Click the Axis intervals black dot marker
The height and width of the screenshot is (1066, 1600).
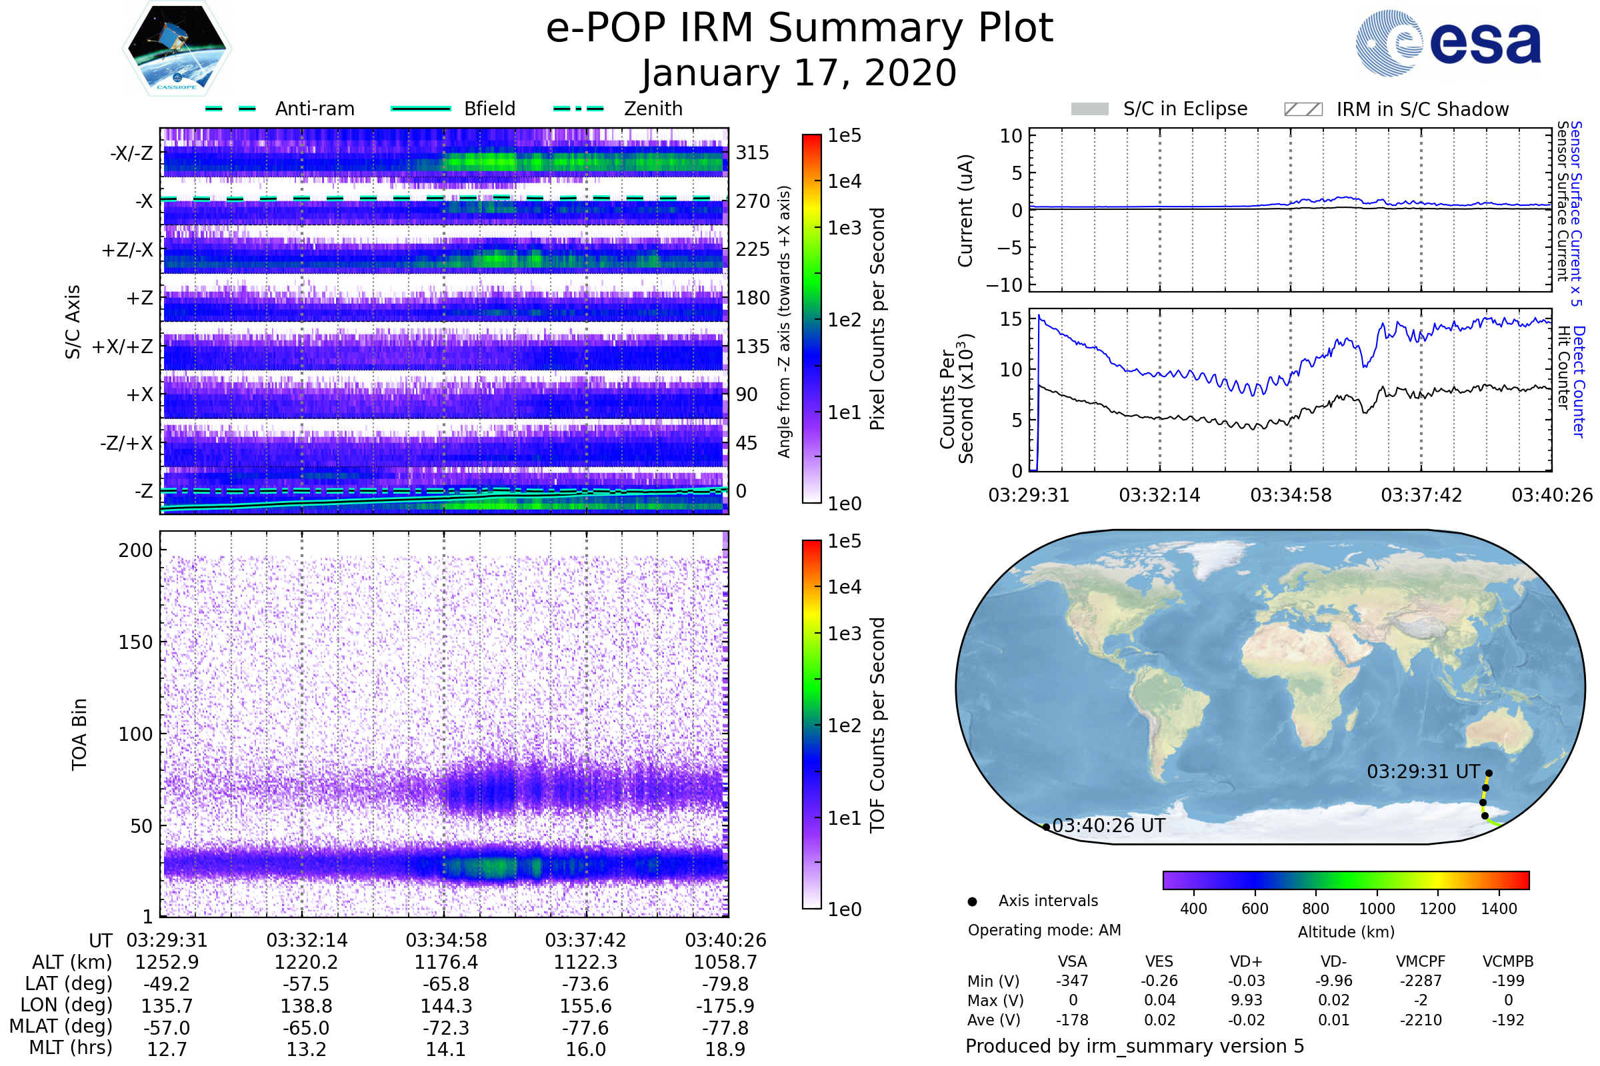click(x=972, y=902)
